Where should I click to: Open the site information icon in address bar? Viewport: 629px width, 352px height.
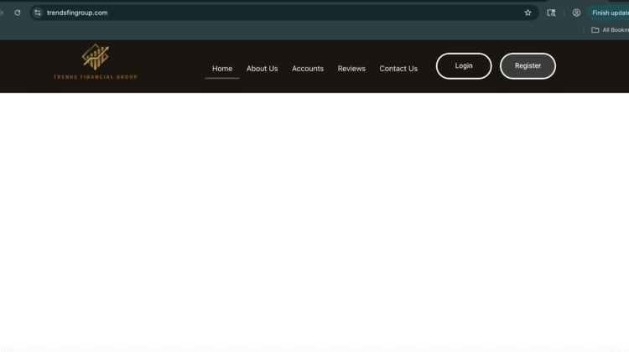coord(38,13)
